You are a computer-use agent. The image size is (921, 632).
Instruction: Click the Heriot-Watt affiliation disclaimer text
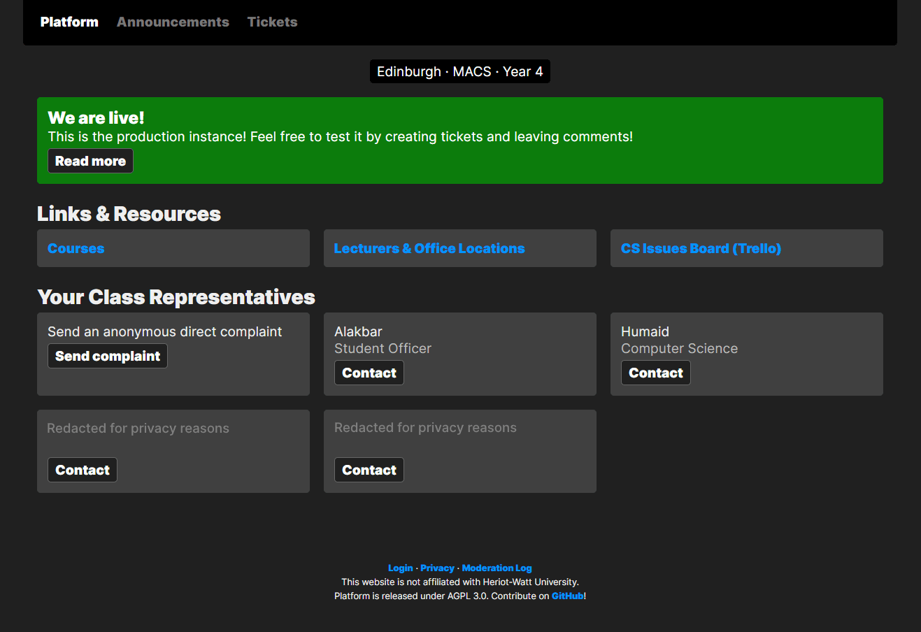460,582
